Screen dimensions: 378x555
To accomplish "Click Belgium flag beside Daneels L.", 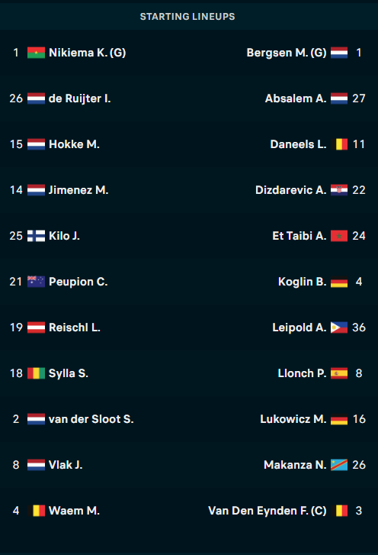I will pyautogui.click(x=339, y=144).
